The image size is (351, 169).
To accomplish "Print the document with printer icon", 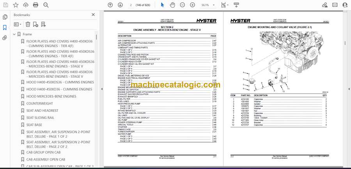I will [x=35, y=5].
